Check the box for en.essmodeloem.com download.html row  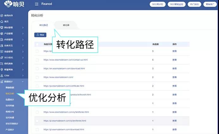pos(37,69)
